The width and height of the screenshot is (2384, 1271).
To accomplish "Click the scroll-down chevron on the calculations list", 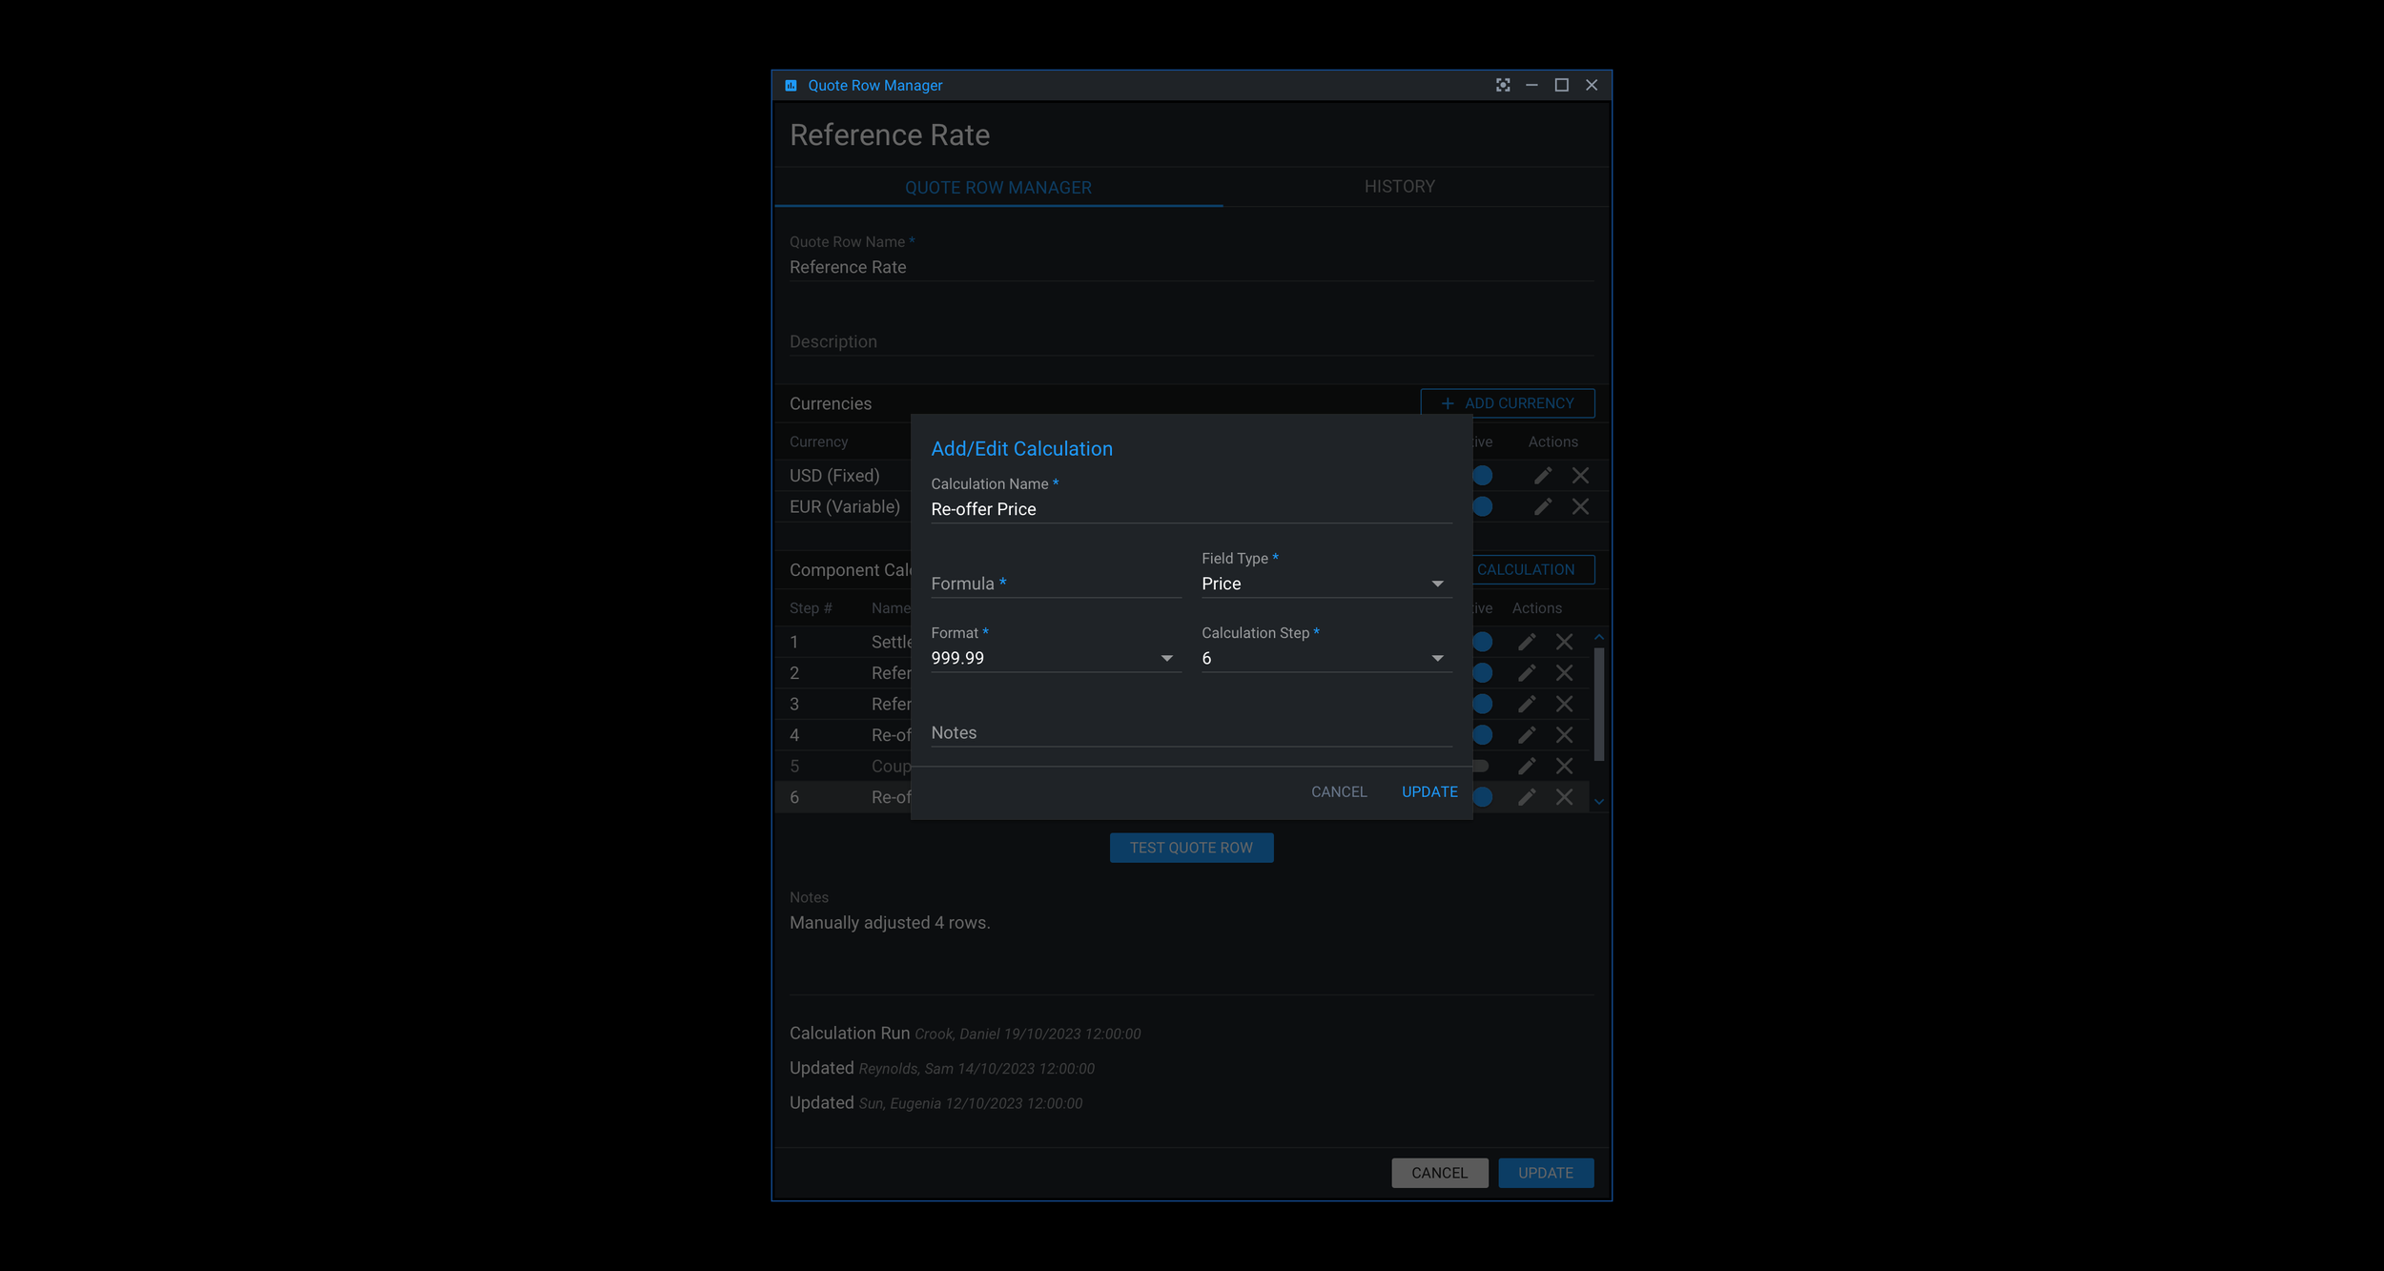I will 1598,801.
